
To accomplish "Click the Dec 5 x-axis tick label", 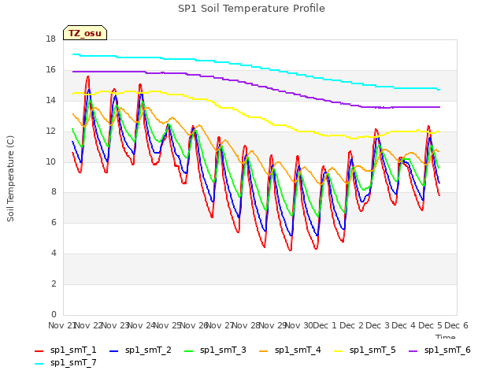I will click(x=430, y=325).
